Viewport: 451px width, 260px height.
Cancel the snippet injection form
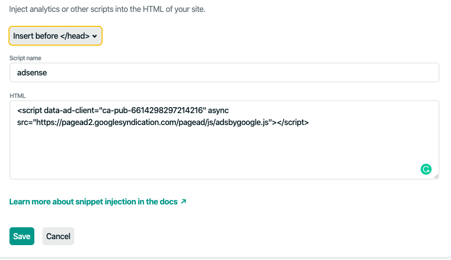(x=58, y=236)
